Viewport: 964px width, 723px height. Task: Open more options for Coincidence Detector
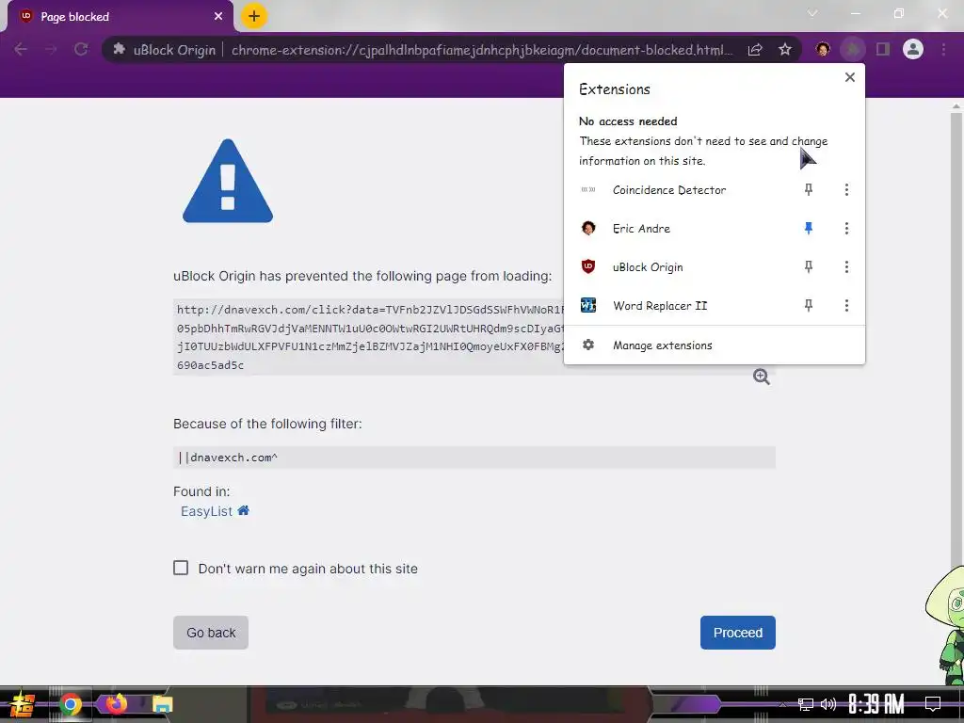tap(846, 190)
